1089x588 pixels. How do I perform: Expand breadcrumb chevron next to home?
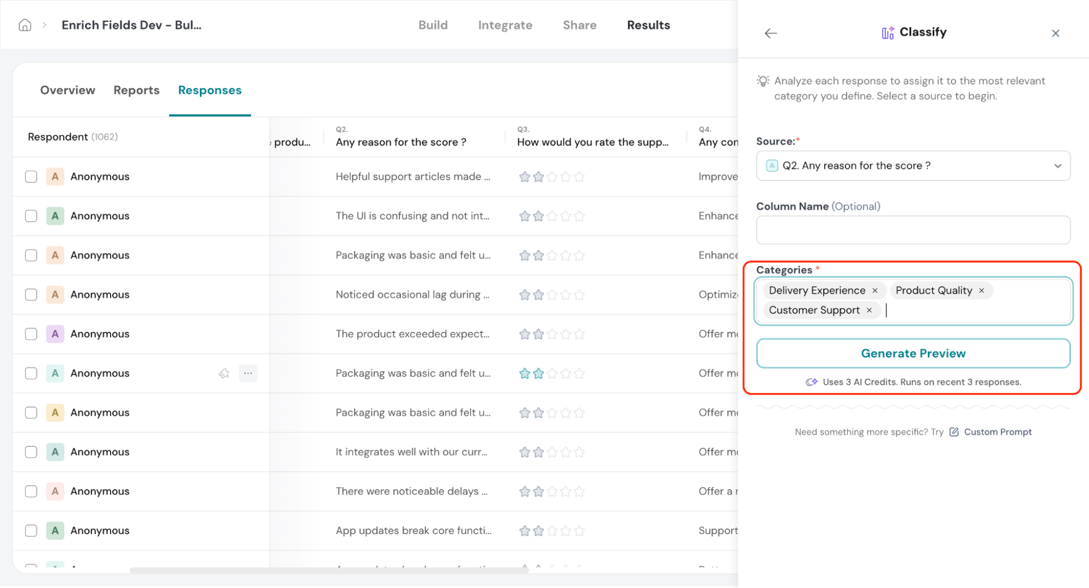45,25
